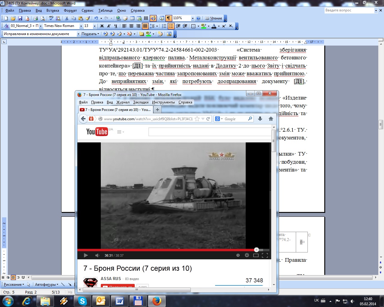Open Word's Вставка menu
The width and height of the screenshot is (384, 307).
53,10
